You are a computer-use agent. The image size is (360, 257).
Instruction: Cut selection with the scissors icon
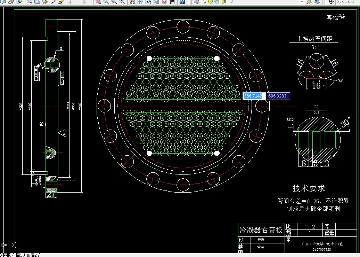click(x=29, y=2)
